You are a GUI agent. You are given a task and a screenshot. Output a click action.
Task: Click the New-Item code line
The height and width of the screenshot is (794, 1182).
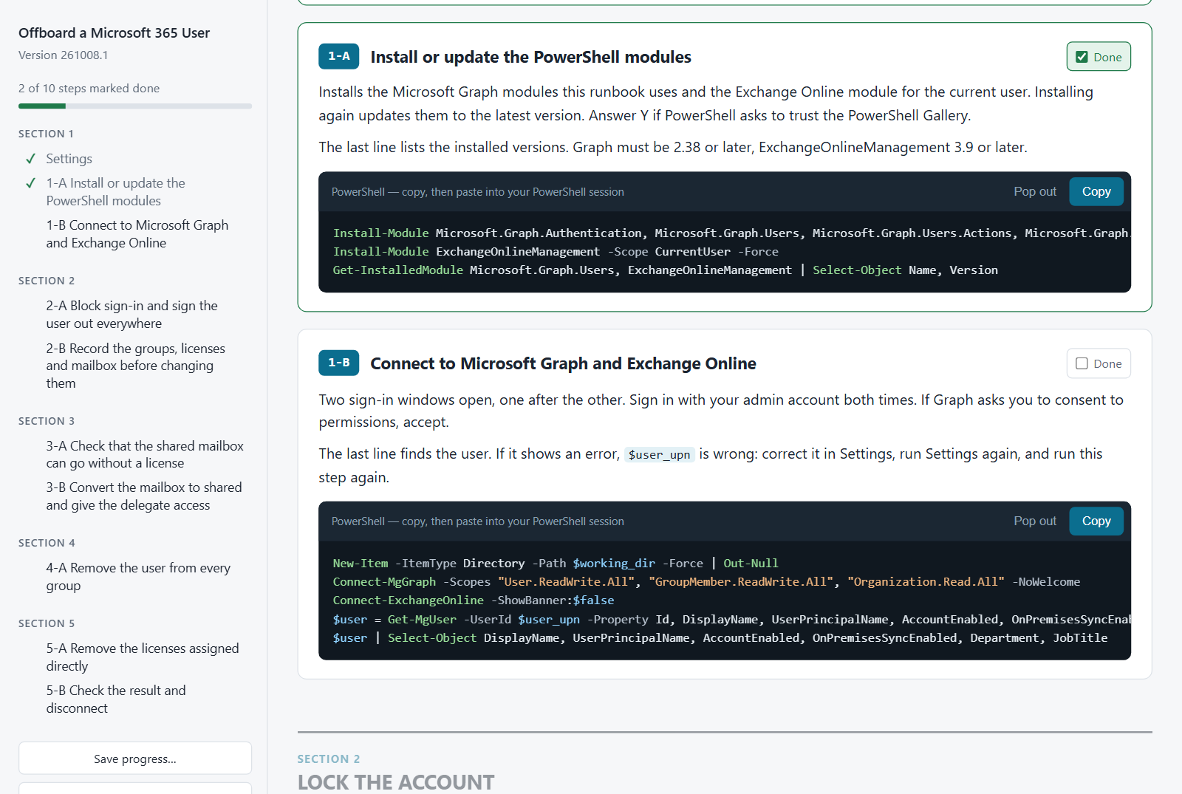(556, 564)
